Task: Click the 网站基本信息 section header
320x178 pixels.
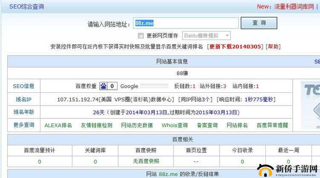Action: click(172, 61)
